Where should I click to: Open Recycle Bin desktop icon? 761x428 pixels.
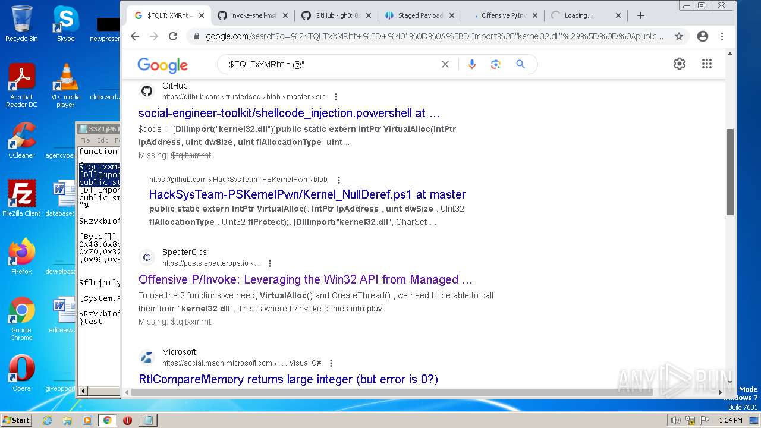tap(21, 24)
